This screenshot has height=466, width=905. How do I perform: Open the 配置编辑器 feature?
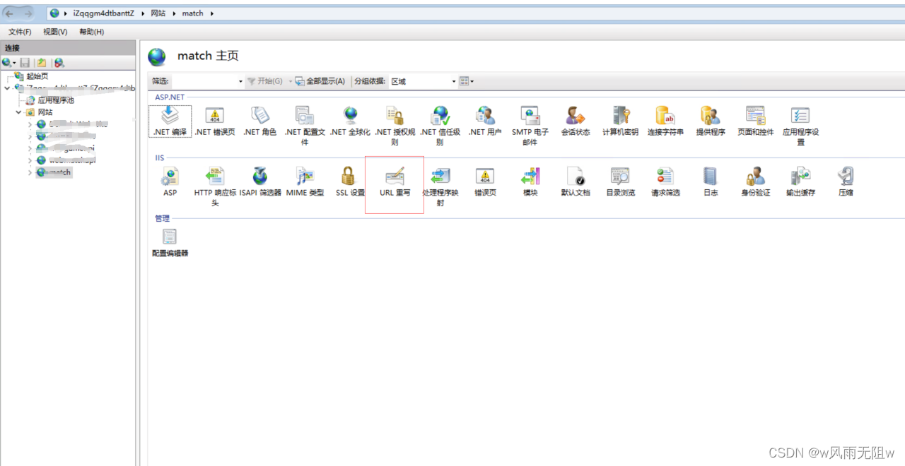point(170,242)
